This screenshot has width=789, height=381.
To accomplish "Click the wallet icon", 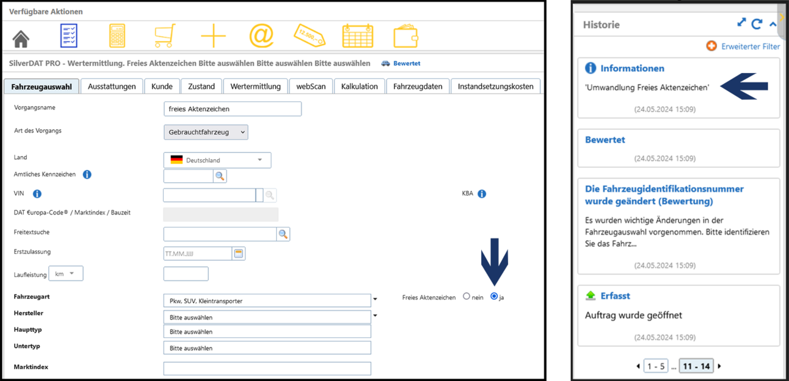I will pos(405,37).
